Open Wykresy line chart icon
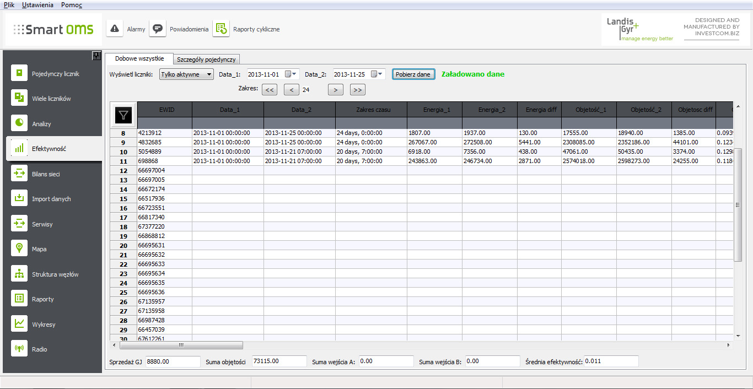The image size is (753, 389). click(19, 324)
